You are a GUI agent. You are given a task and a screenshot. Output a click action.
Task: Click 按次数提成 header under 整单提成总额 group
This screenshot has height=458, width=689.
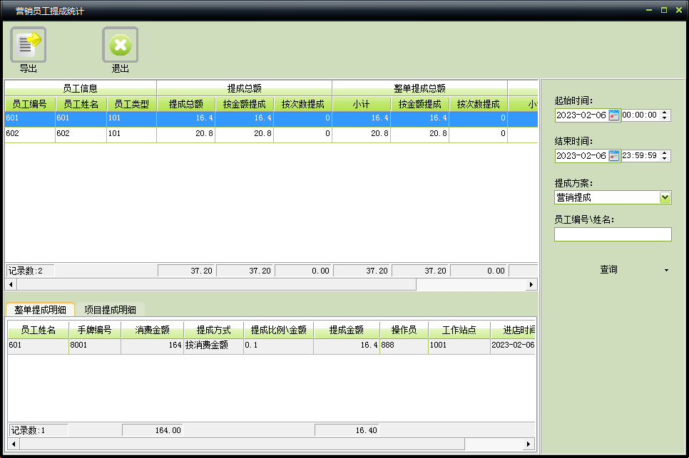pos(478,104)
